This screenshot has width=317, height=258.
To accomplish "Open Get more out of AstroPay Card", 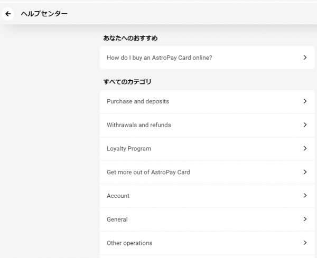I will tap(207, 173).
